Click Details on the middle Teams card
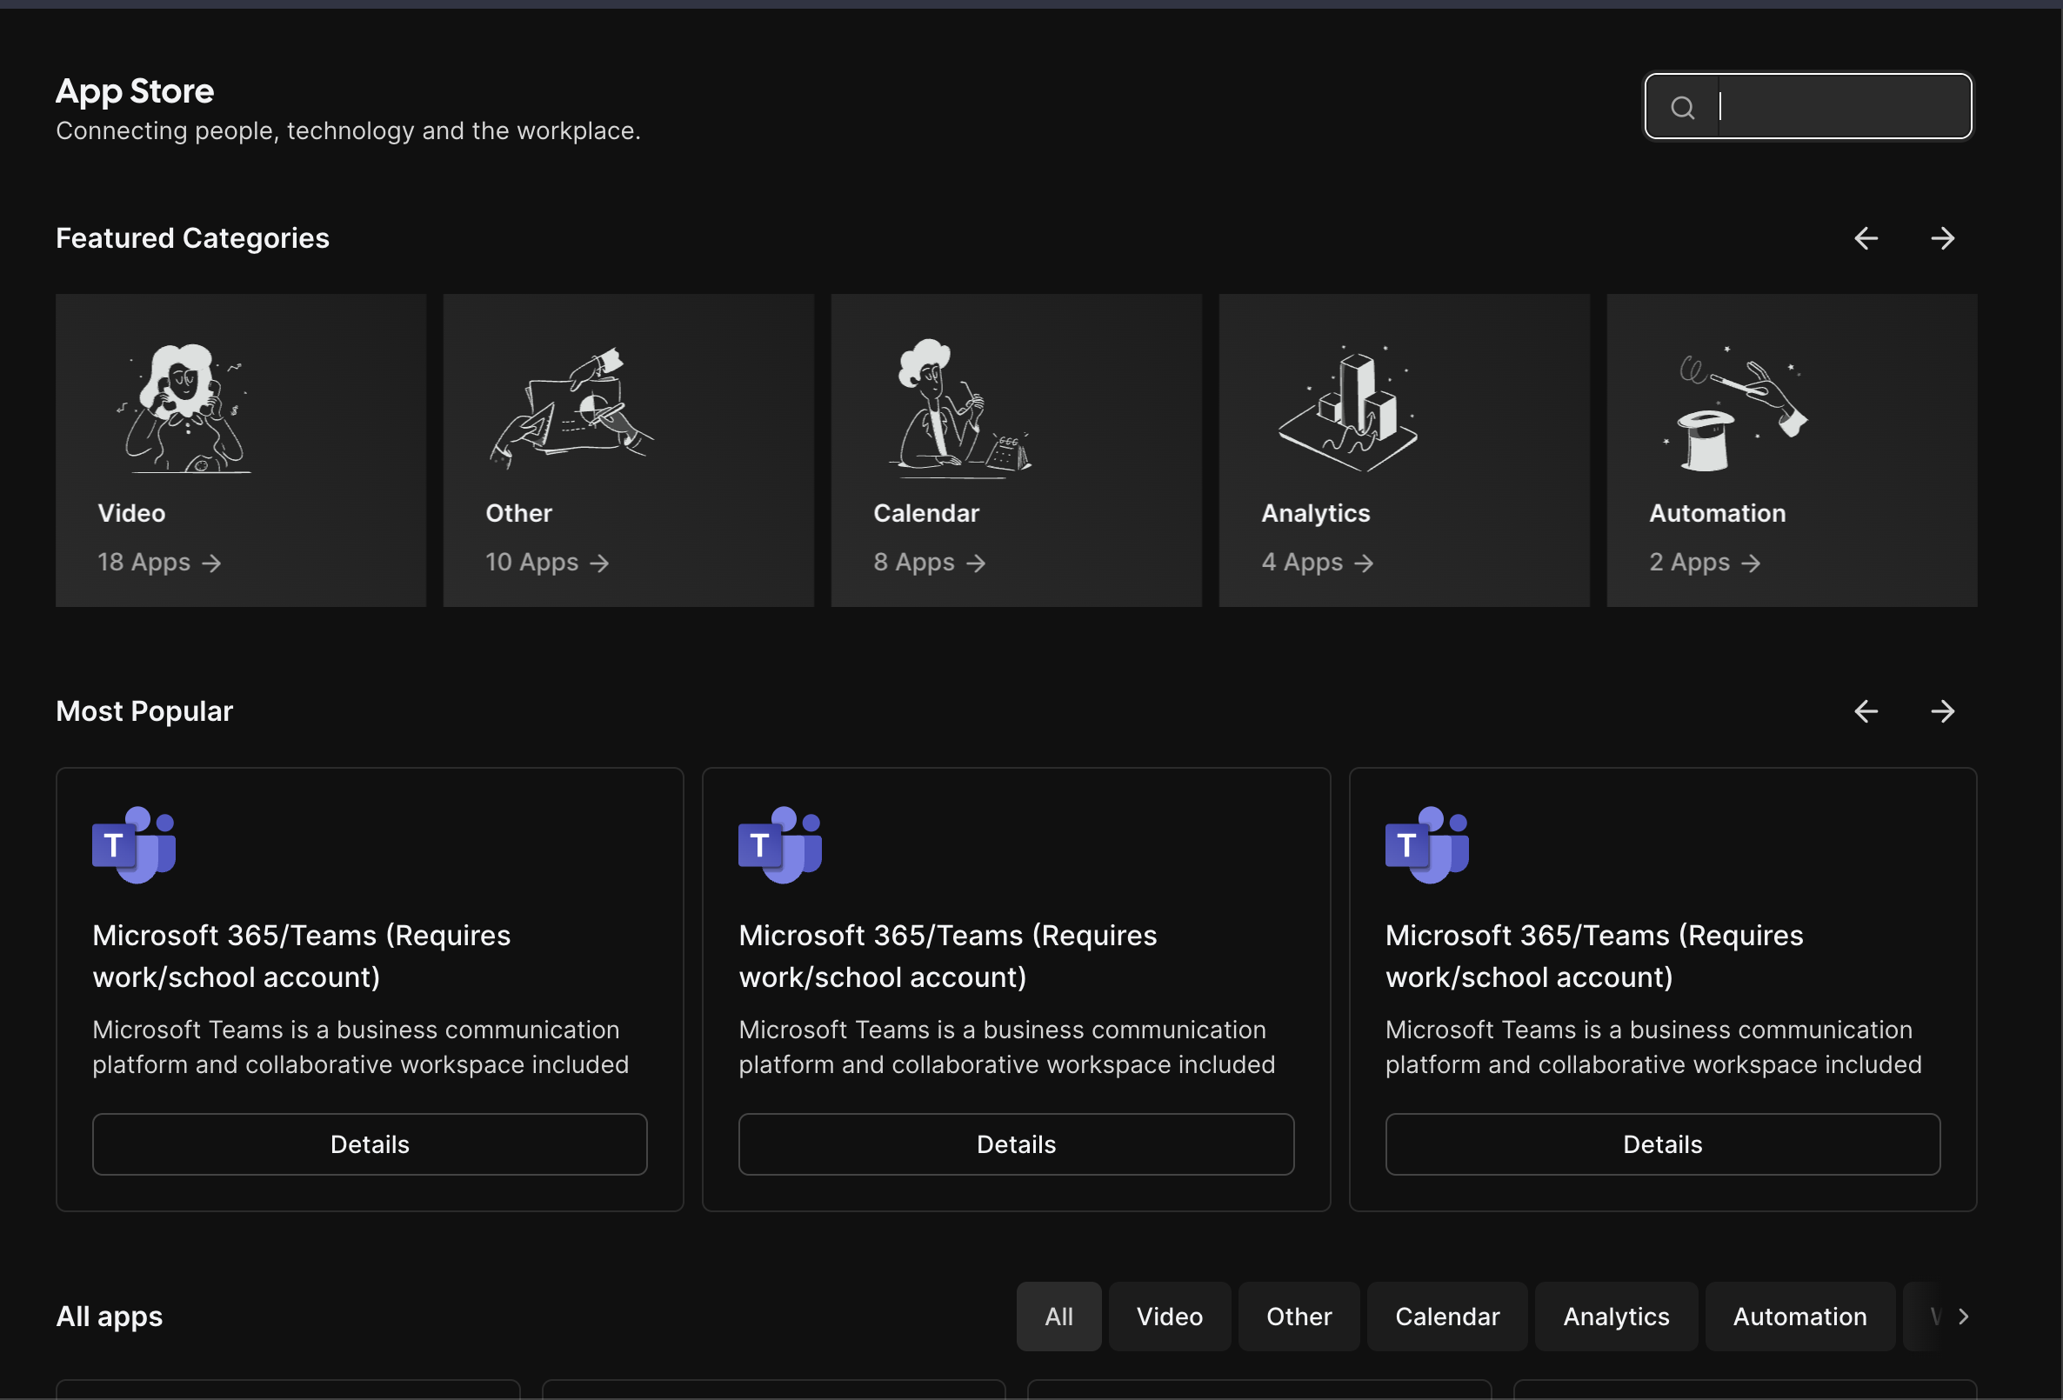This screenshot has width=2063, height=1400. (x=1016, y=1144)
